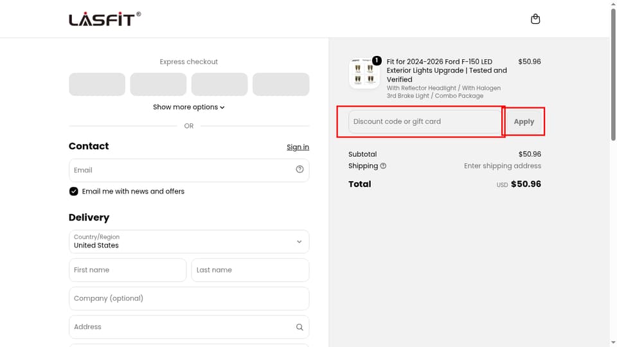Click the Ford F-150 LED product thumbnail
Image resolution: width=617 pixels, height=347 pixels.
(364, 73)
